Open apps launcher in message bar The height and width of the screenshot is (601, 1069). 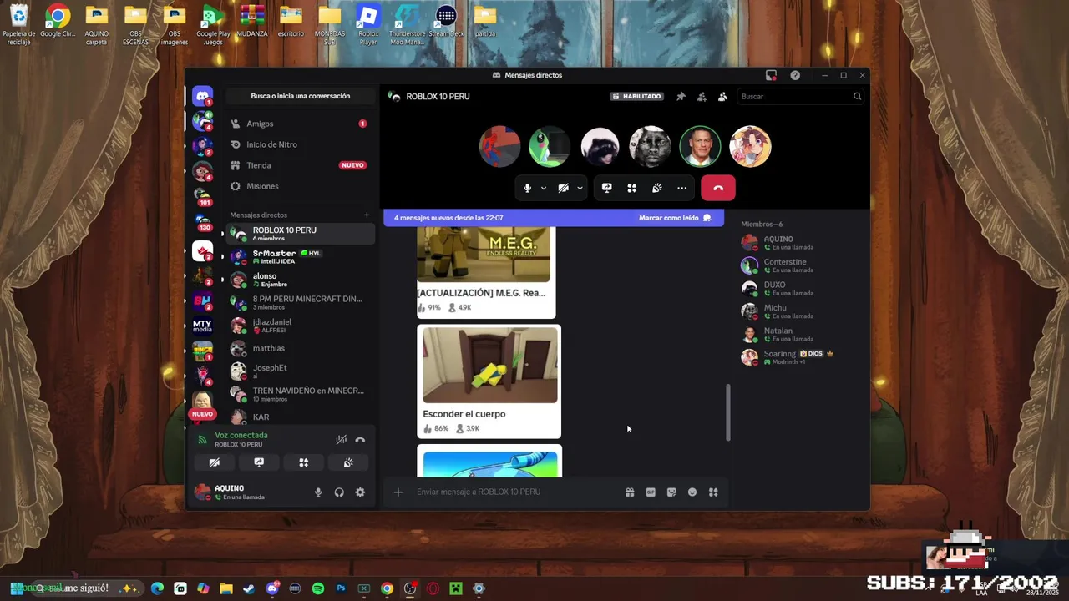click(713, 492)
